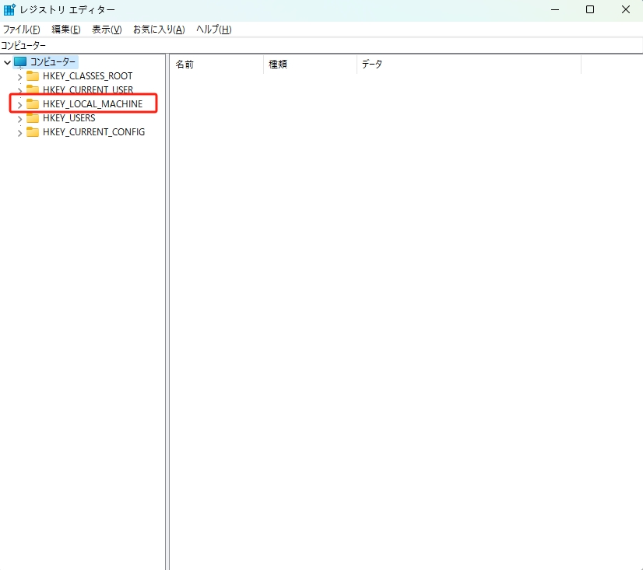
Task: Click the HKEY_USERS folder icon
Action: click(33, 118)
